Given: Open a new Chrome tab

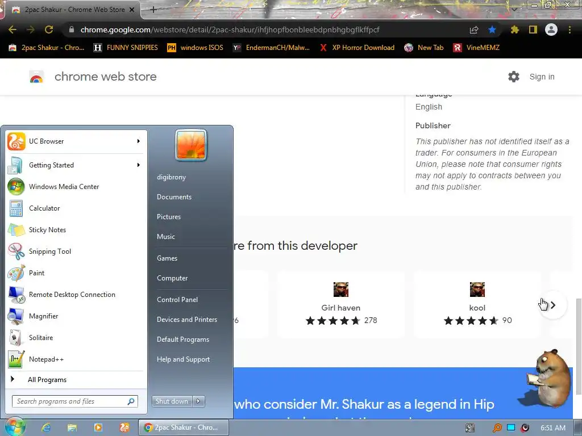Looking at the screenshot, I should click(153, 10).
